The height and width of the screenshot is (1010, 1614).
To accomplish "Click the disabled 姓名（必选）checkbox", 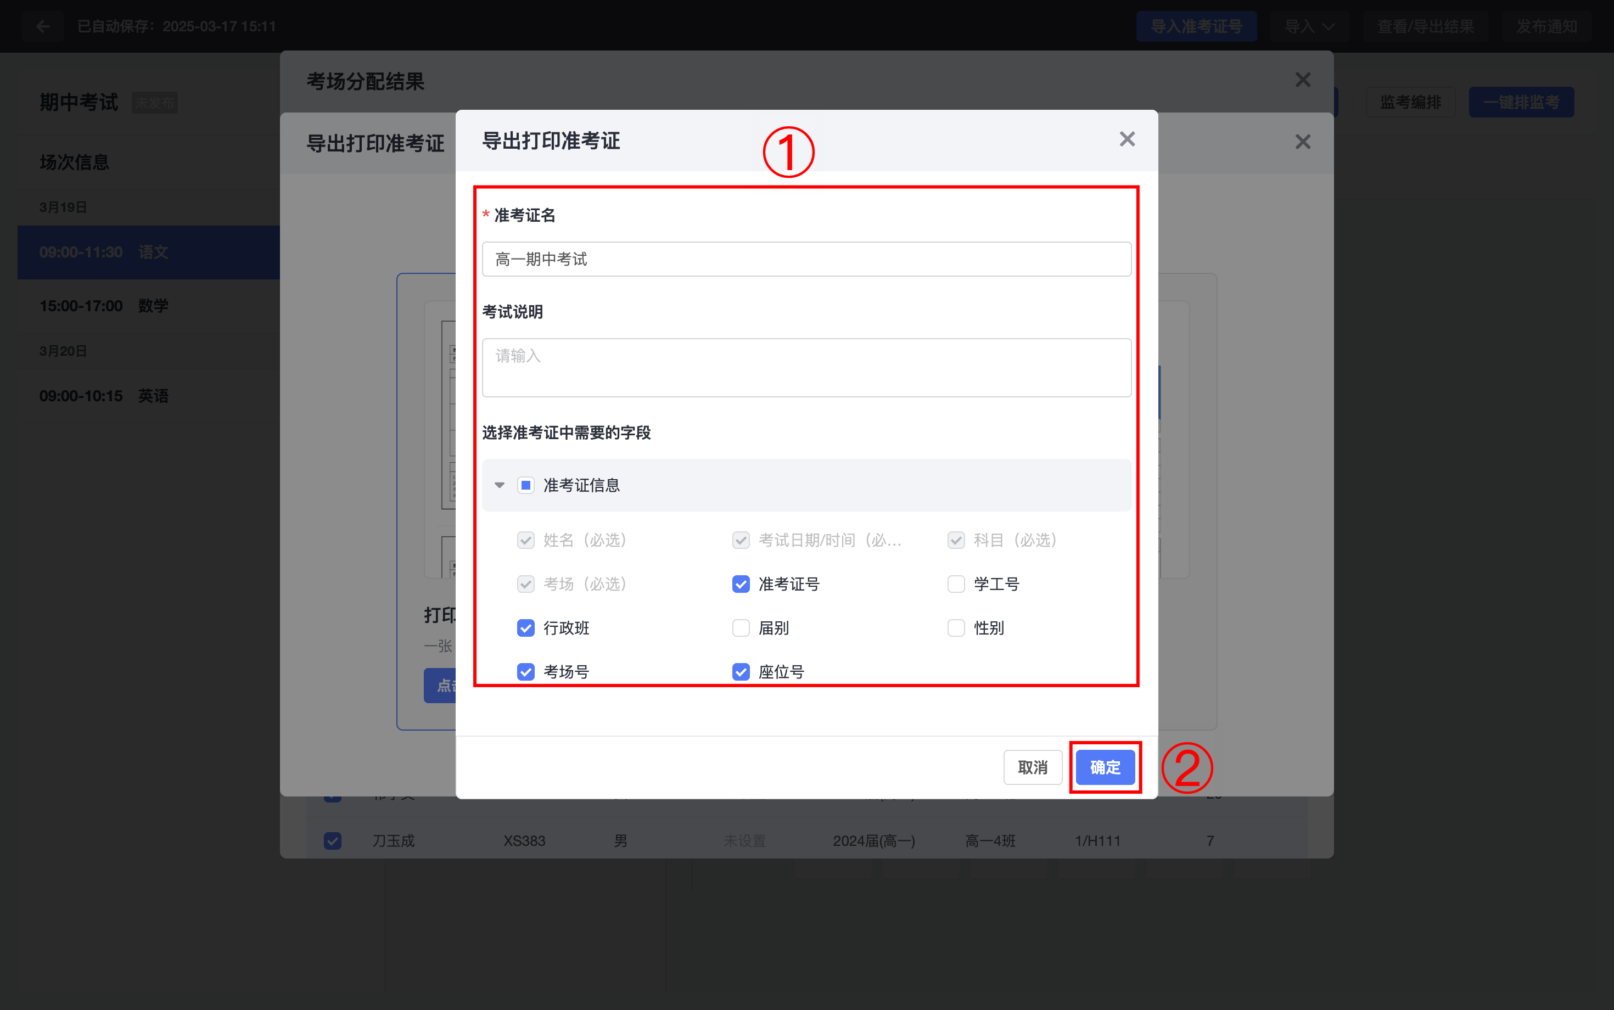I will tap(526, 540).
